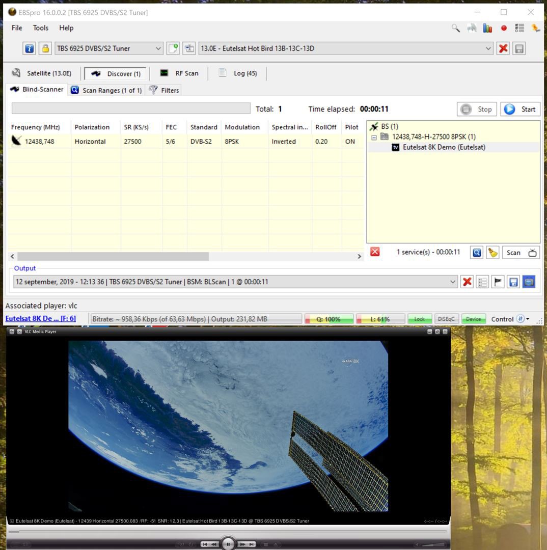The image size is (547, 550).
Task: Toggle the Lock status indicator
Action: (x=420, y=319)
